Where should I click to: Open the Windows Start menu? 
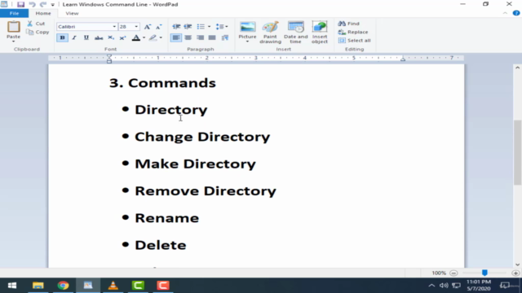12,286
